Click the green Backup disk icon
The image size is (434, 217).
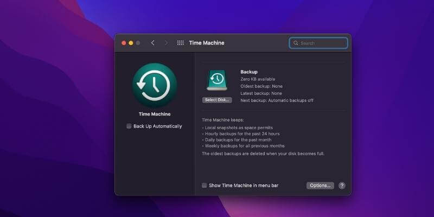[217, 80]
